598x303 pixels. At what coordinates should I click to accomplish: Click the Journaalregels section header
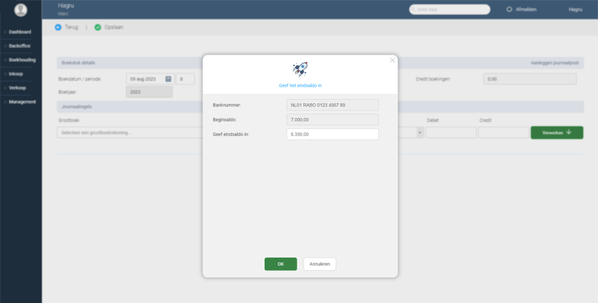click(x=77, y=107)
